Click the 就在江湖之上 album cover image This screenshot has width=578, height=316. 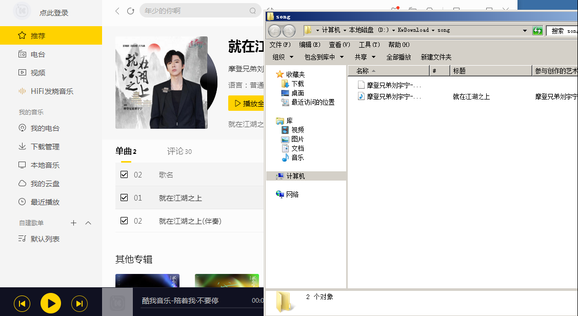pyautogui.click(x=162, y=83)
